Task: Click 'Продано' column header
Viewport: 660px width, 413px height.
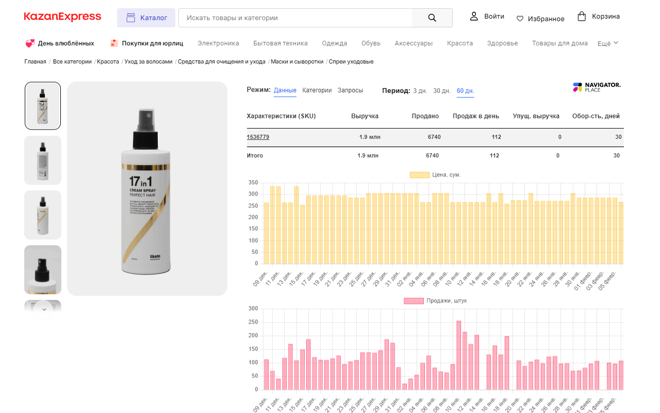Action: pos(425,116)
